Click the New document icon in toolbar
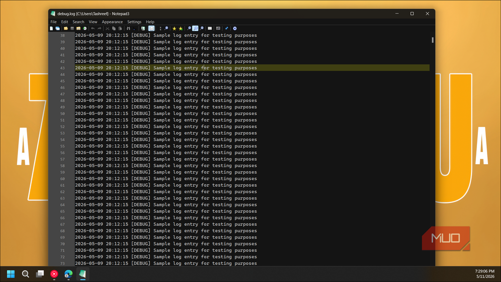501x282 pixels. (x=51, y=29)
